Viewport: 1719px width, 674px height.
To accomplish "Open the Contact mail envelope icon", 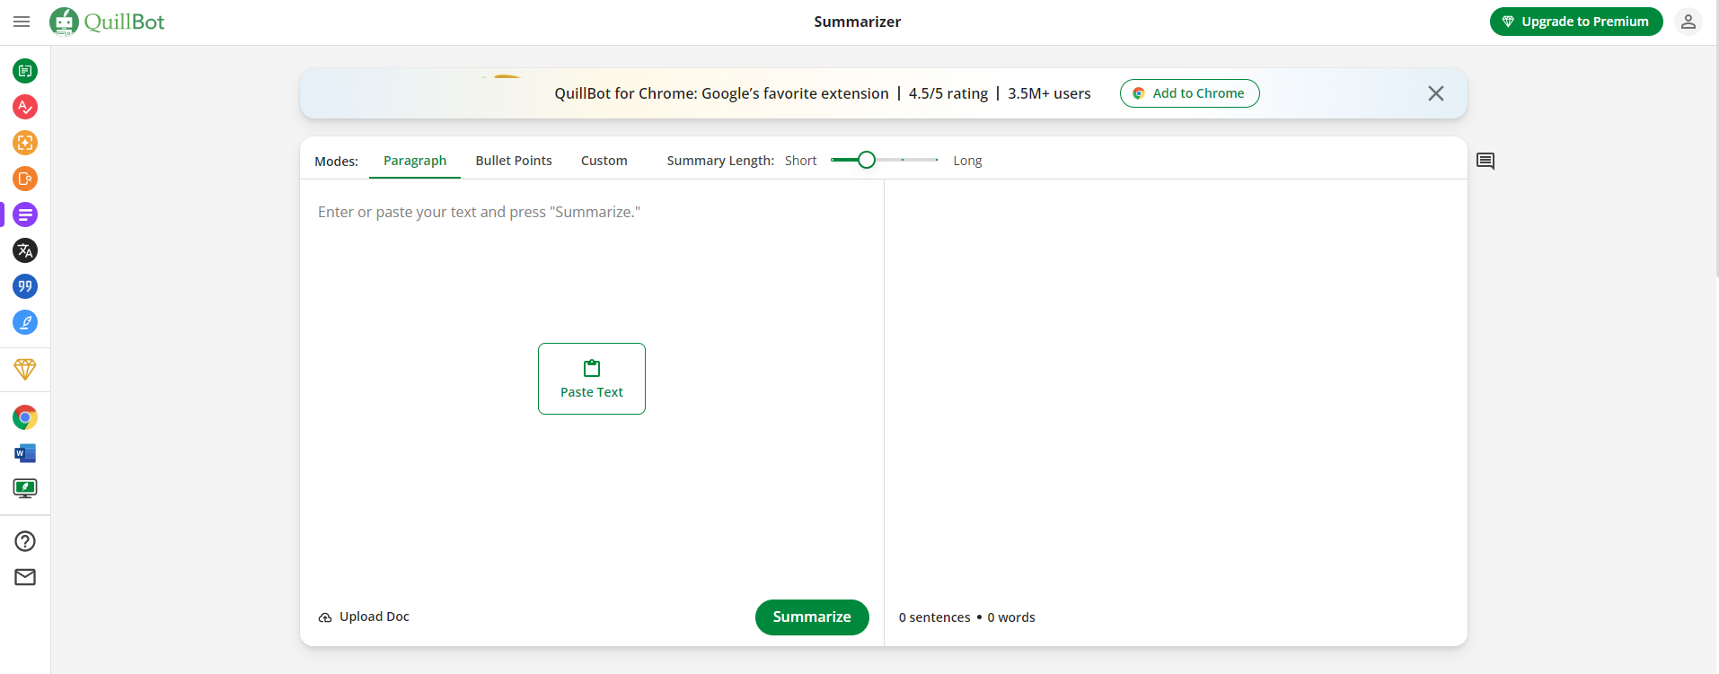I will (25, 577).
